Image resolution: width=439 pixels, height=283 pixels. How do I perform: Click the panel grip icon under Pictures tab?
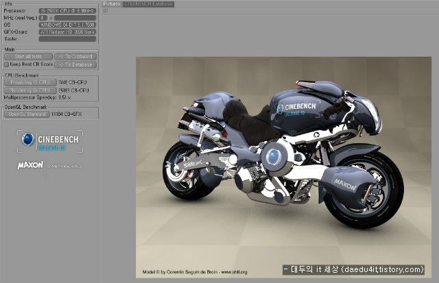(x=106, y=11)
